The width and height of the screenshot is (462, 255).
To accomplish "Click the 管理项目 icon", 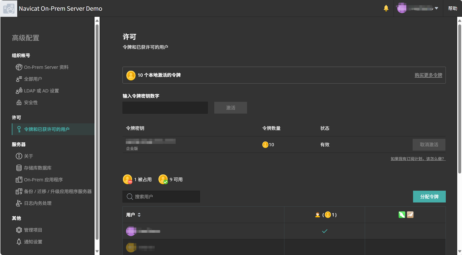I will coord(19,230).
